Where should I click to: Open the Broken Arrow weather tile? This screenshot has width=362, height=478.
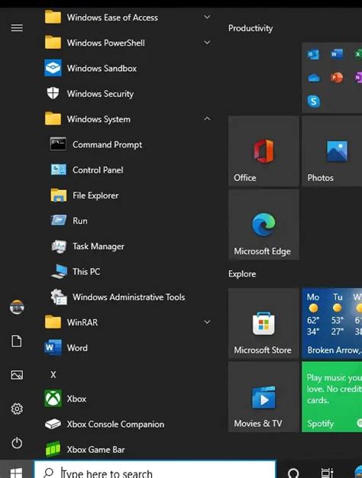[331, 324]
